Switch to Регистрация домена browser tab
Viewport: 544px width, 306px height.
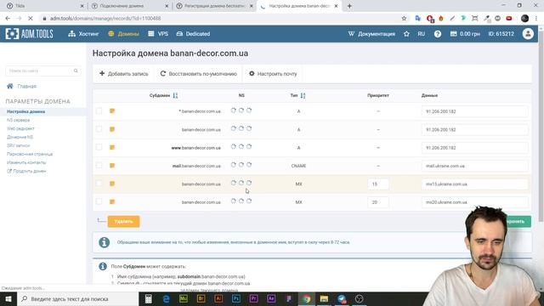[213, 6]
